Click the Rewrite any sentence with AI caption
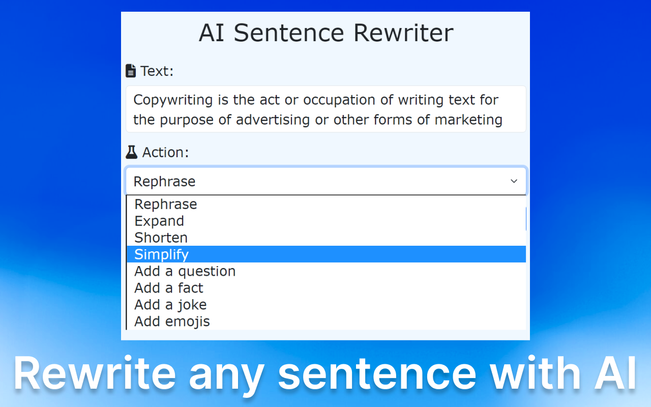651x407 pixels. 325,374
